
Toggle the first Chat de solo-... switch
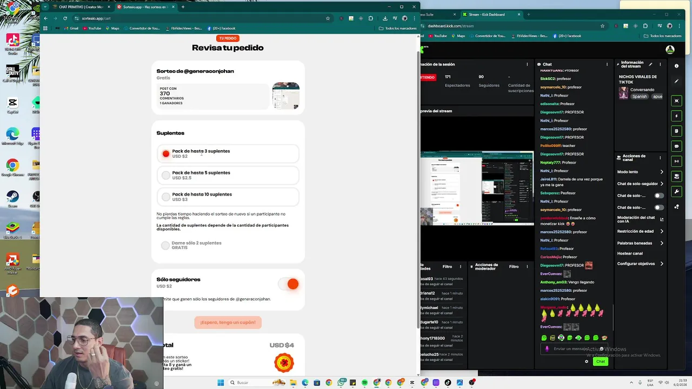pyautogui.click(x=659, y=196)
